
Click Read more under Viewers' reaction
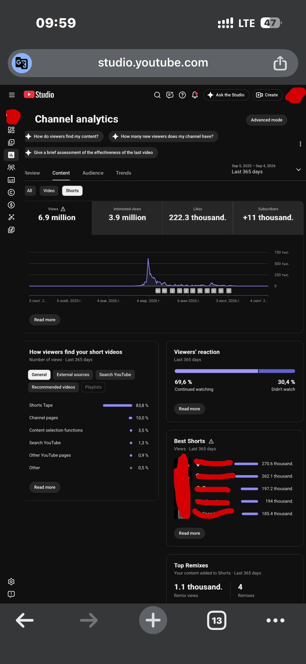(x=189, y=409)
